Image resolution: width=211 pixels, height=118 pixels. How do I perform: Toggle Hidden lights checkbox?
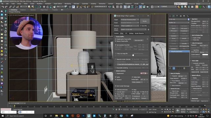coord(133,77)
